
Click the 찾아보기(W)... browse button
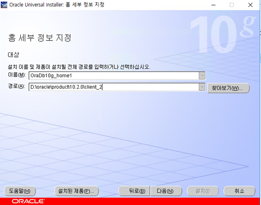[228, 88]
